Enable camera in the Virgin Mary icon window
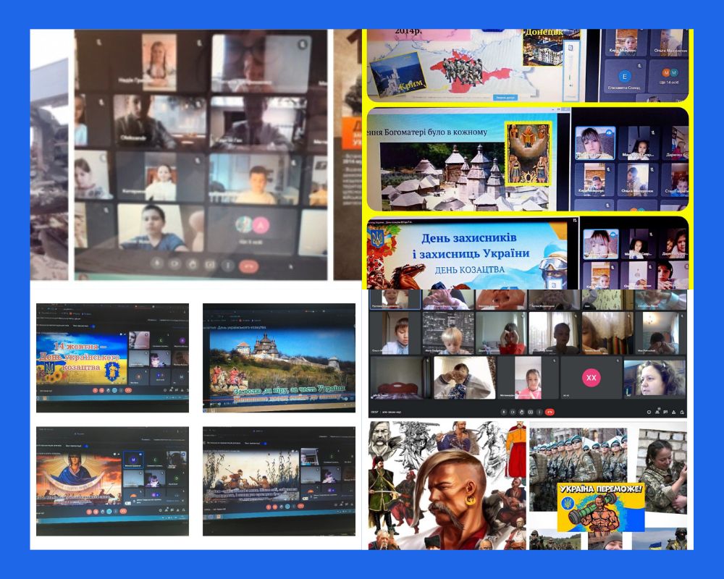The width and height of the screenshot is (724, 579). coord(96,512)
